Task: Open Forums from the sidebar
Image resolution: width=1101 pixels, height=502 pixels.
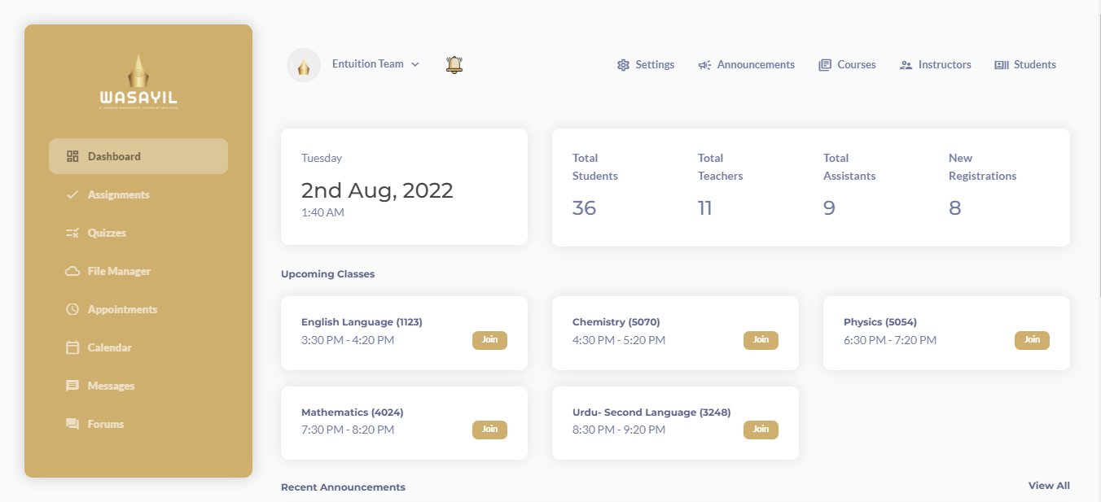Action: 106,424
